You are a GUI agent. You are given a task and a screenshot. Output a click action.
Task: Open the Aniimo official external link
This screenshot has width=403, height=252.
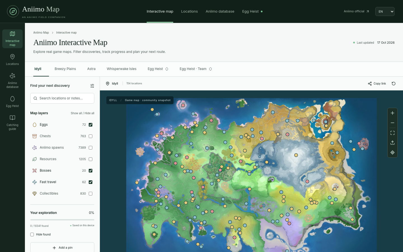[x=356, y=11]
